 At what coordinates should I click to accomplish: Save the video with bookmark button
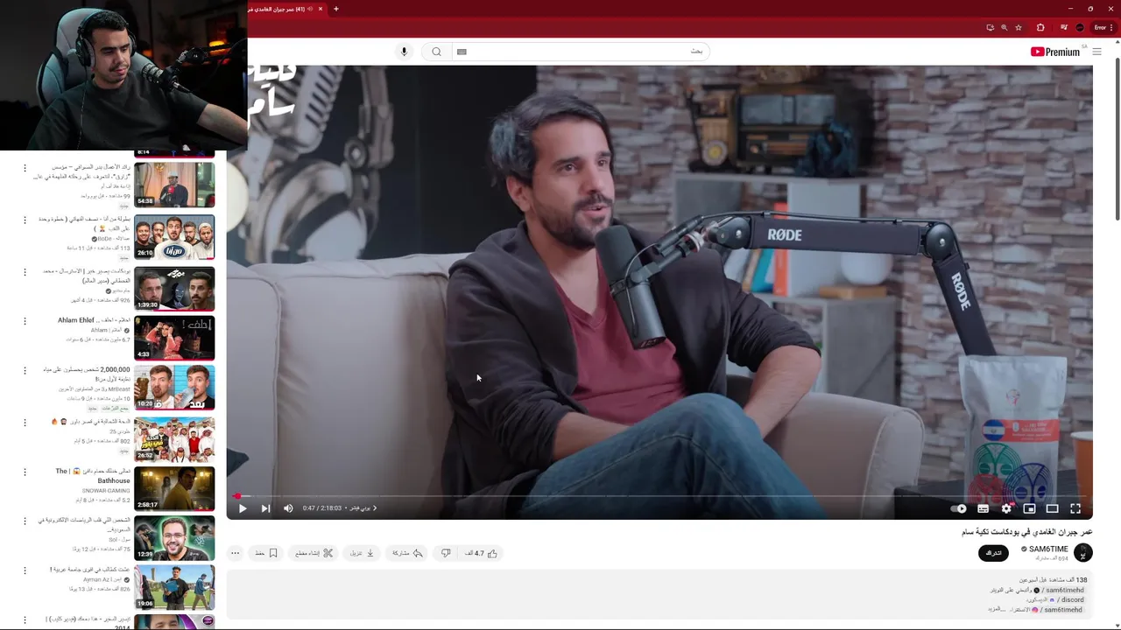click(266, 553)
